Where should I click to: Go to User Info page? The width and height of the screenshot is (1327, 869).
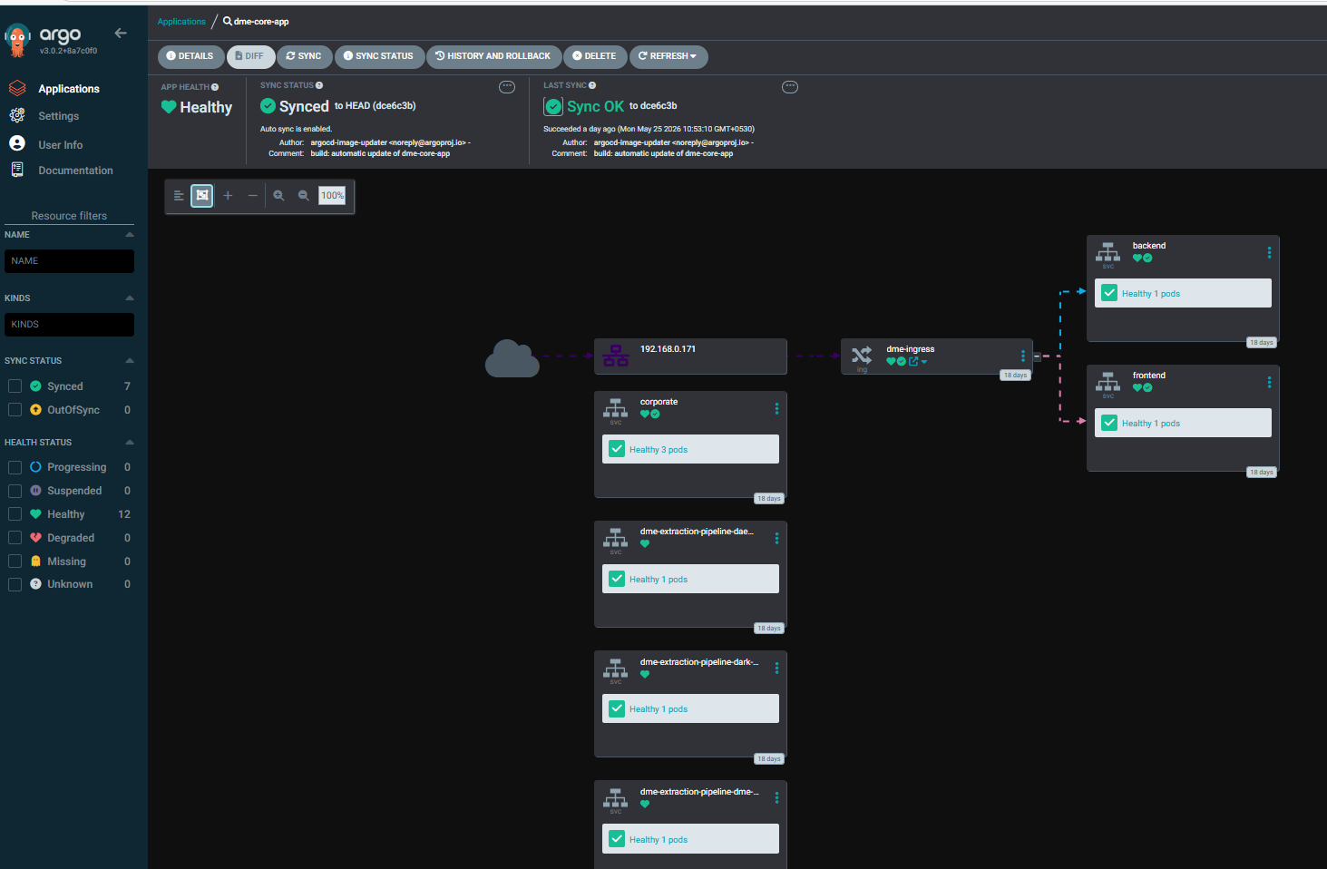tap(60, 145)
